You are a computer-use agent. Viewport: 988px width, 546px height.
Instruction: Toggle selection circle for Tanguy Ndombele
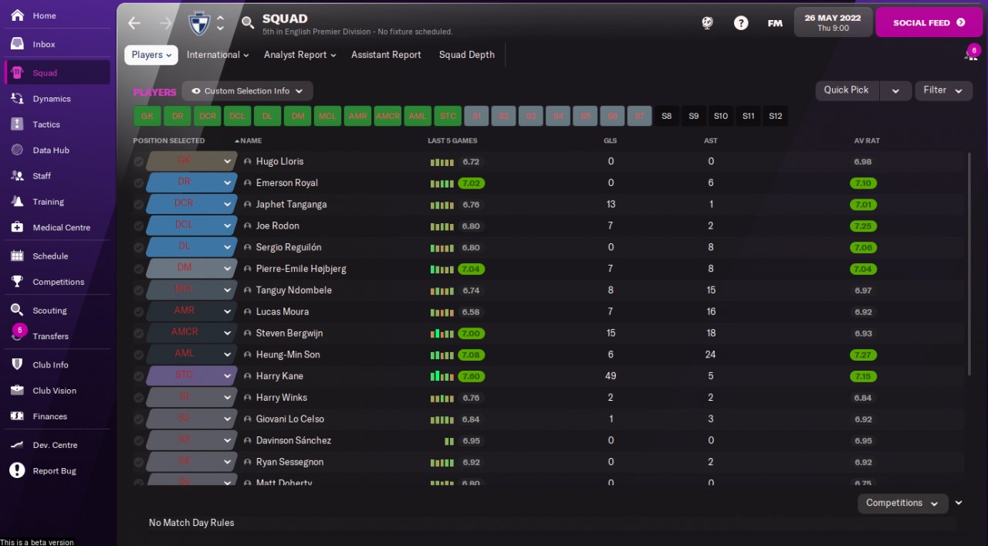click(x=138, y=290)
